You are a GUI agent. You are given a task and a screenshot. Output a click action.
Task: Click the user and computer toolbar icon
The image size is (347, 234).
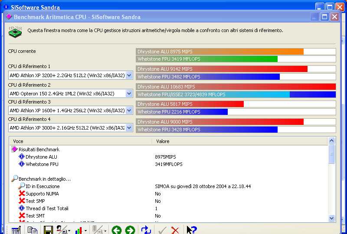pyautogui.click(x=61, y=230)
